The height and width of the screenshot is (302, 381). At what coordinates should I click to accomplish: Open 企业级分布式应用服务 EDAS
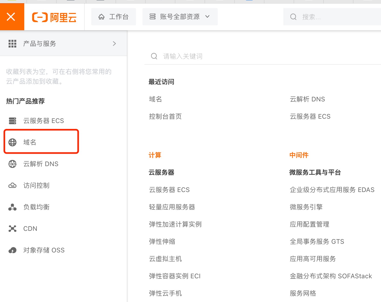[332, 190]
